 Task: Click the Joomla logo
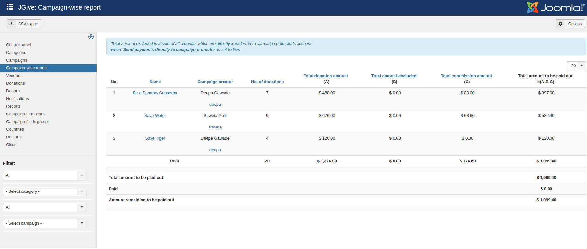[x=556, y=7]
